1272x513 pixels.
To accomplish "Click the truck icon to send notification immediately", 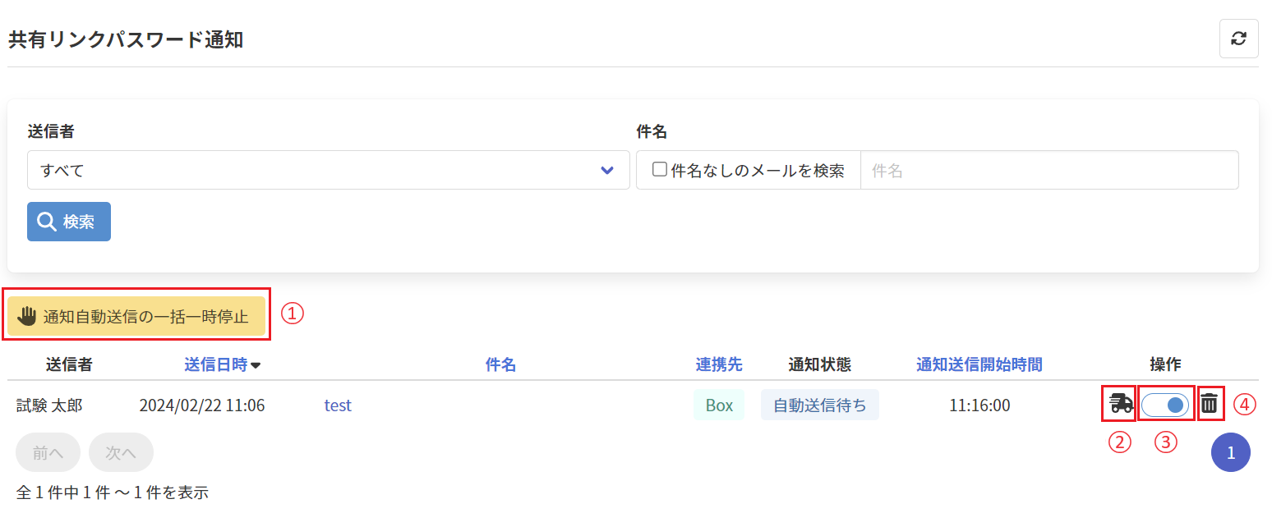I will tap(1120, 404).
